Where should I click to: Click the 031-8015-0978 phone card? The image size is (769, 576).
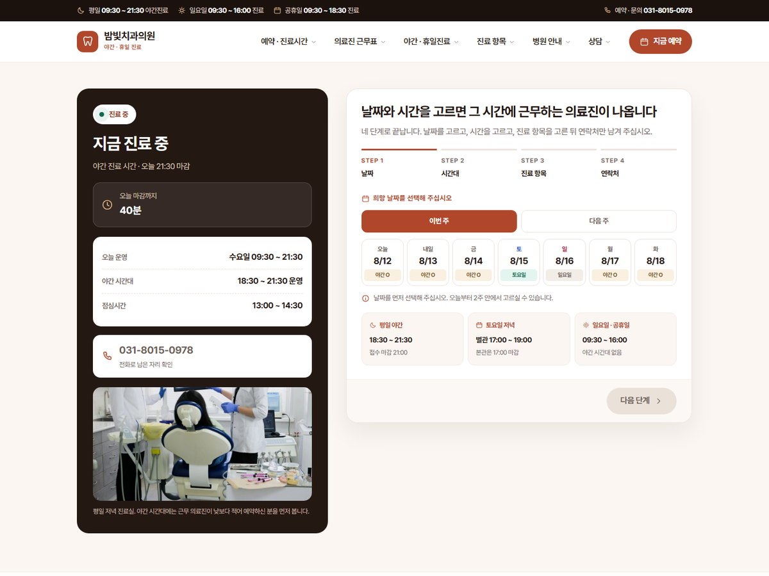[203, 356]
